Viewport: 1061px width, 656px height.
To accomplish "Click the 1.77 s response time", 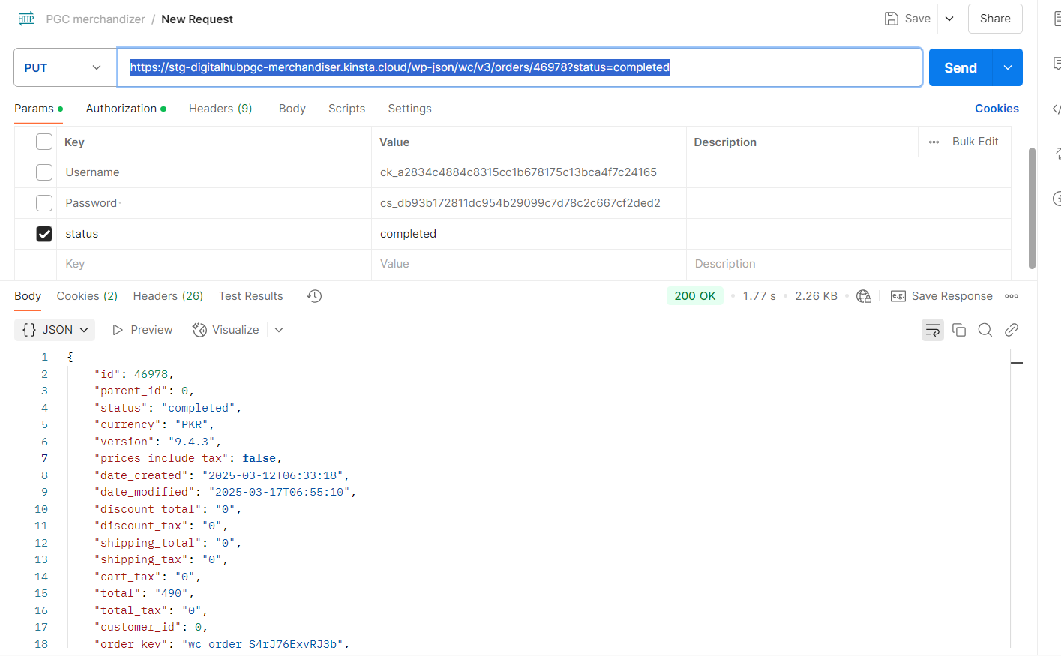I will [x=759, y=296].
